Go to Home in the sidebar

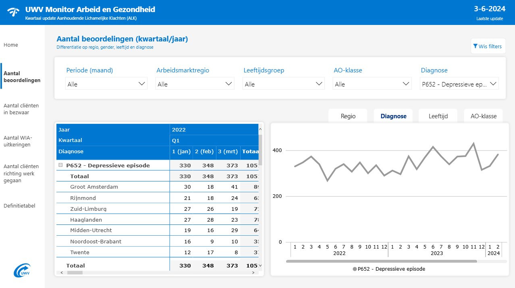click(x=11, y=45)
